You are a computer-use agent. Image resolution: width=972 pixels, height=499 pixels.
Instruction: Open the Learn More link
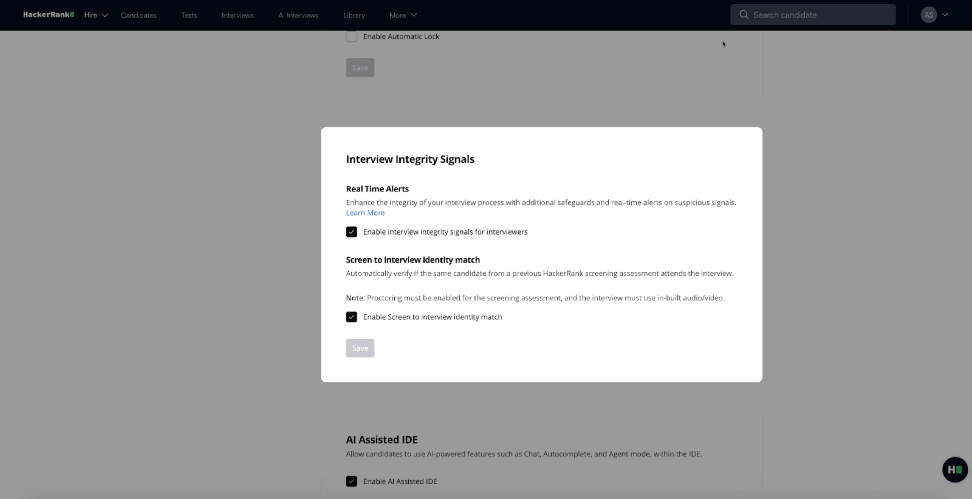pyautogui.click(x=365, y=213)
